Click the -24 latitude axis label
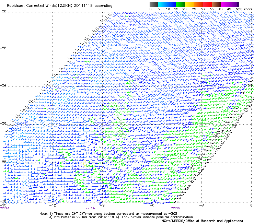Image resolution: width=254 pixels, height=223 pixels. 3,85
